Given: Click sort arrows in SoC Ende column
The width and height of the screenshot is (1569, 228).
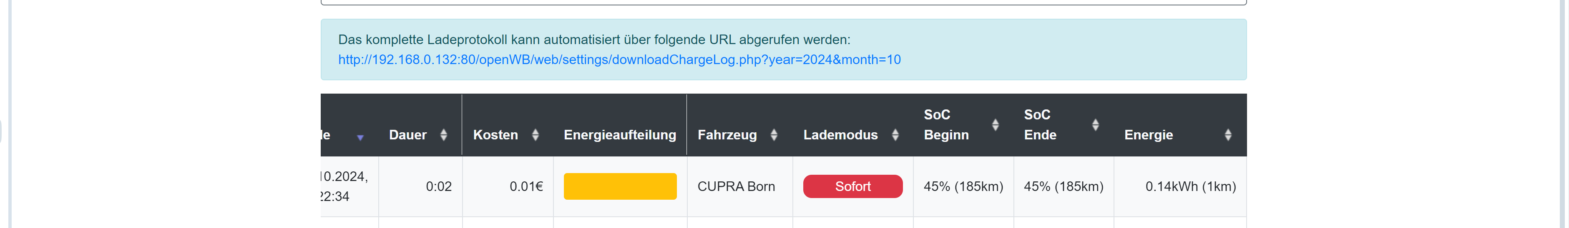Looking at the screenshot, I should coord(1095,125).
